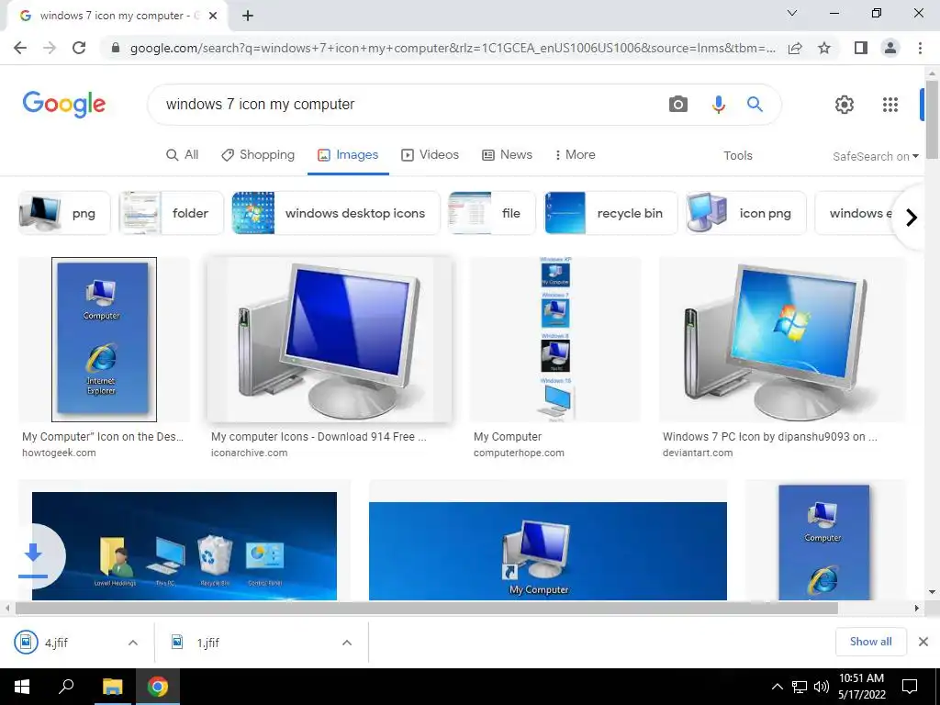Switch to the All results tab
Viewport: 940px width, 705px height.
[183, 154]
